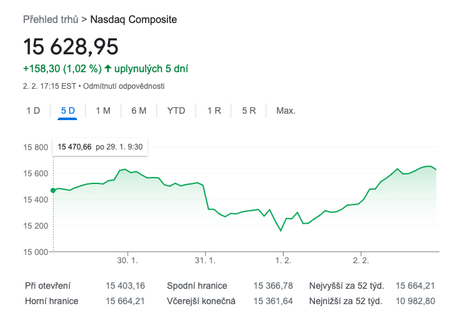Viewport: 458px width, 315px height.
Task: Click the Spodní hranice label
Action: pyautogui.click(x=197, y=286)
